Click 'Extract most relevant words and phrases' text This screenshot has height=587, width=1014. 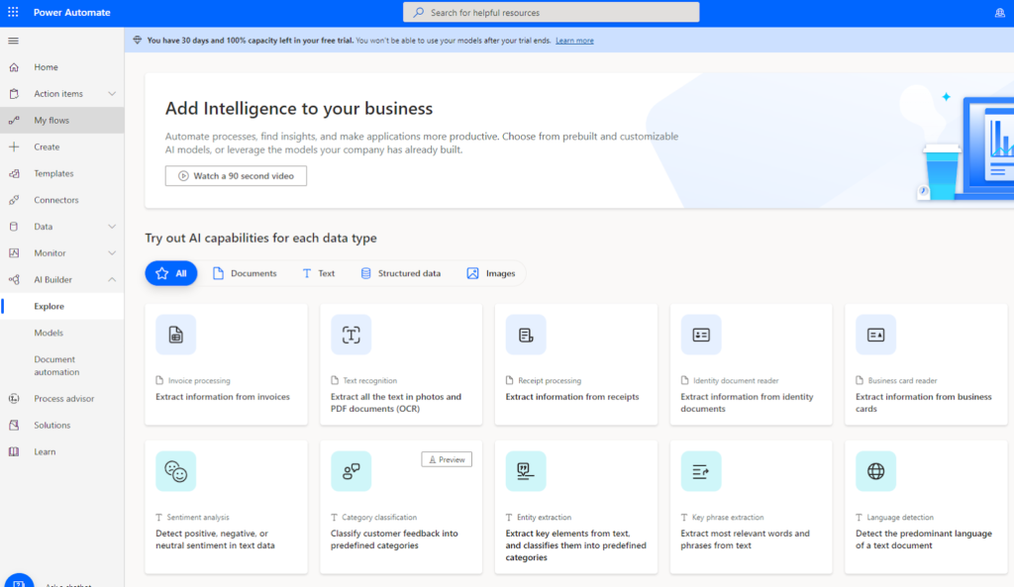click(x=745, y=539)
